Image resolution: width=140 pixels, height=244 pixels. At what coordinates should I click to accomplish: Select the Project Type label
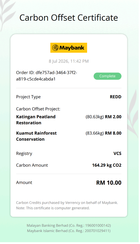coord(28,97)
